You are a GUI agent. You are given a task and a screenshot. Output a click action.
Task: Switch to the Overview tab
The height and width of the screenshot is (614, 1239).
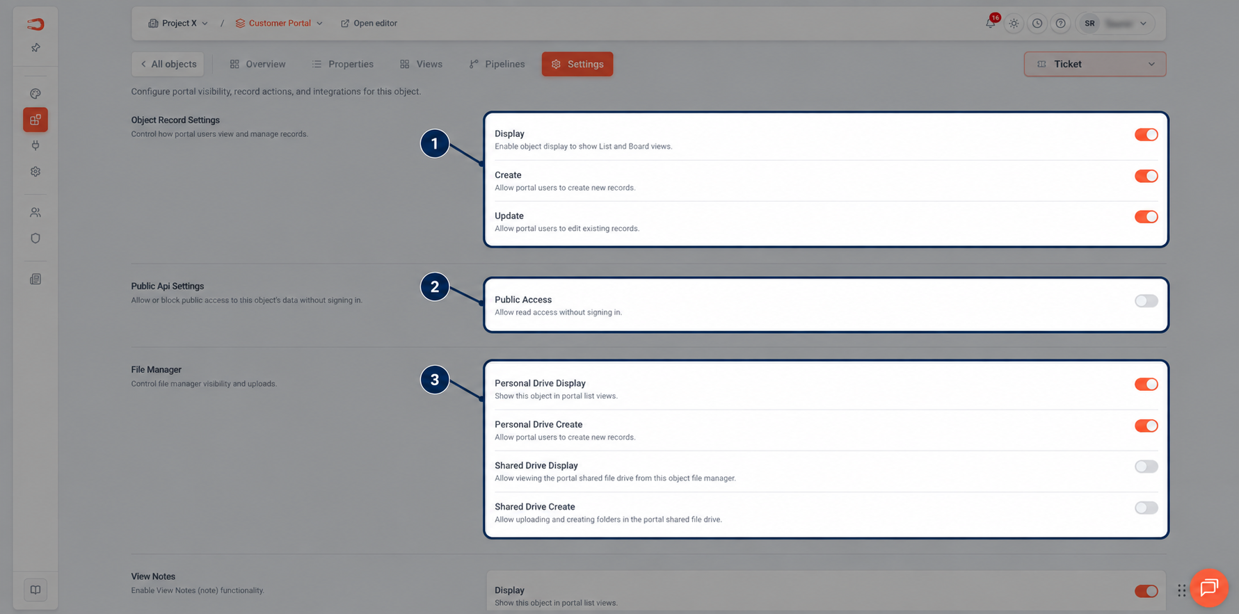tap(257, 64)
